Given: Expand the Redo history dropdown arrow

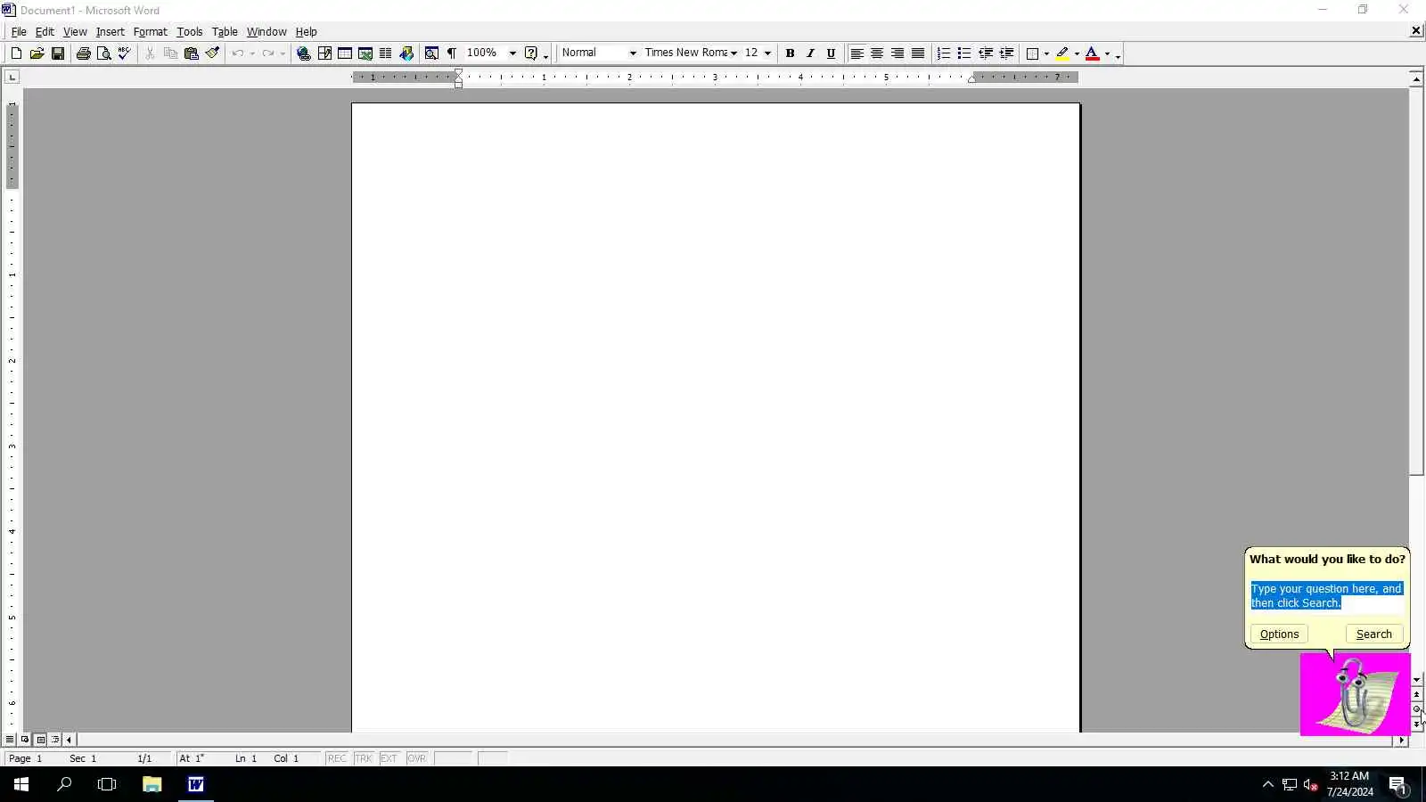Looking at the screenshot, I should (x=283, y=53).
